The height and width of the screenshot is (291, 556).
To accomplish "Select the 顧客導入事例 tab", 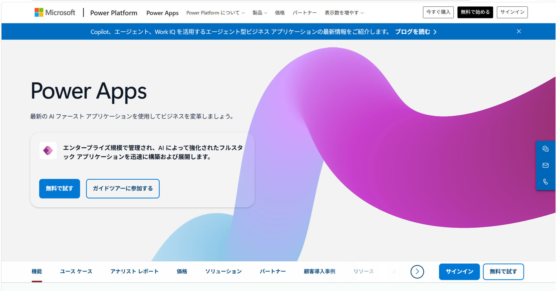I will click(x=319, y=271).
